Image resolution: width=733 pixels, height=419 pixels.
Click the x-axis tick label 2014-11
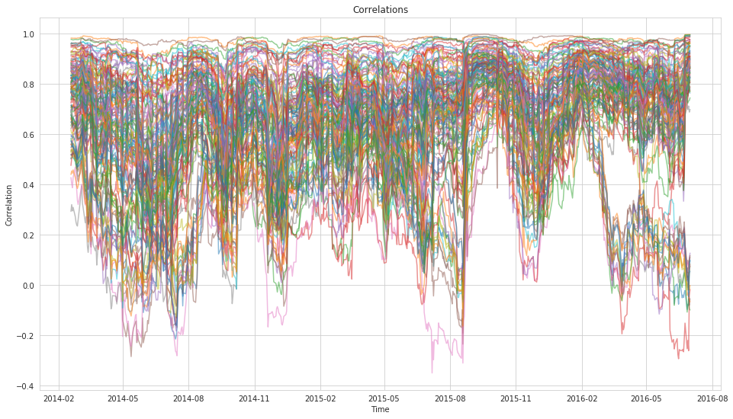click(x=256, y=398)
